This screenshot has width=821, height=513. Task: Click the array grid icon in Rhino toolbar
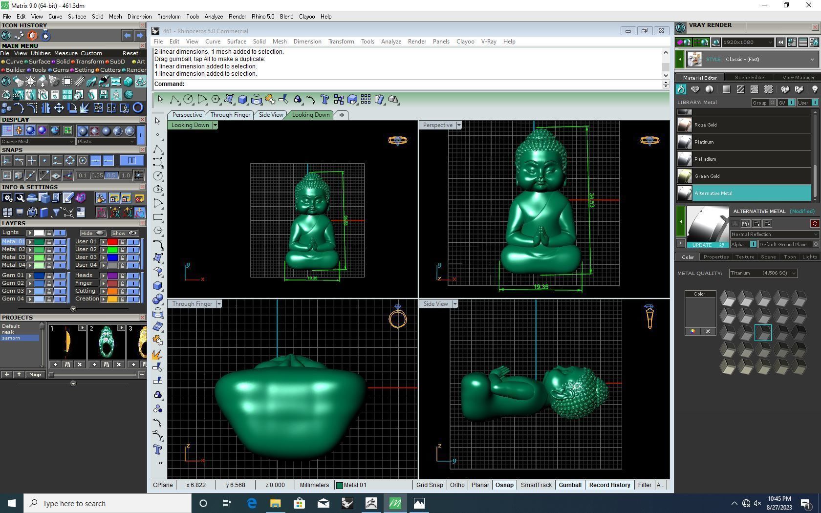tap(366, 99)
